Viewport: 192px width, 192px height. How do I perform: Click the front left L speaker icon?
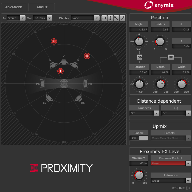(53, 65)
